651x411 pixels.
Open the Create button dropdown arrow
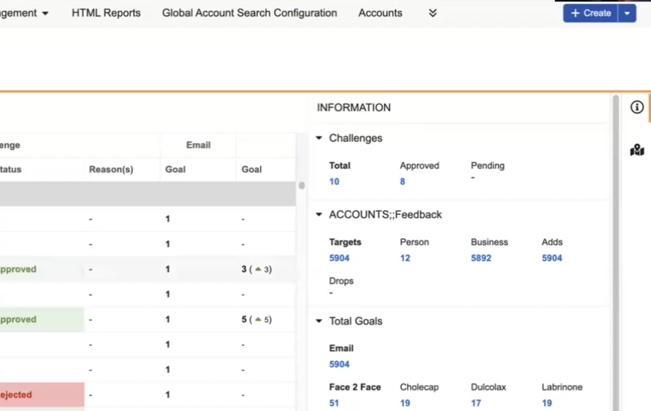click(x=627, y=13)
